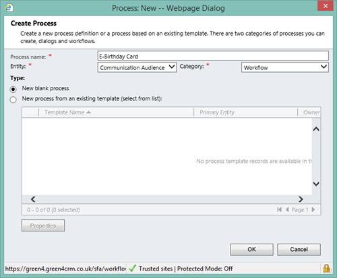Select New process from an existing template
The width and height of the screenshot is (337, 278).
pyautogui.click(x=13, y=100)
